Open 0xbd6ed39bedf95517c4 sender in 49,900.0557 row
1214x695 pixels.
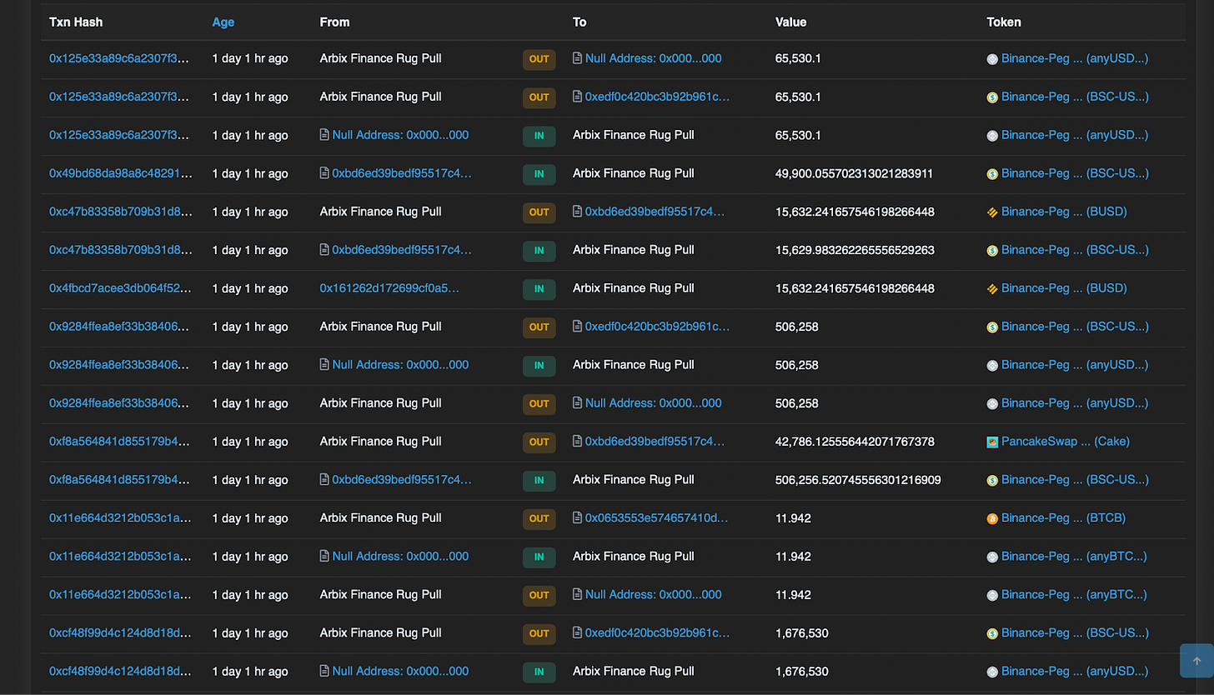pyautogui.click(x=402, y=173)
